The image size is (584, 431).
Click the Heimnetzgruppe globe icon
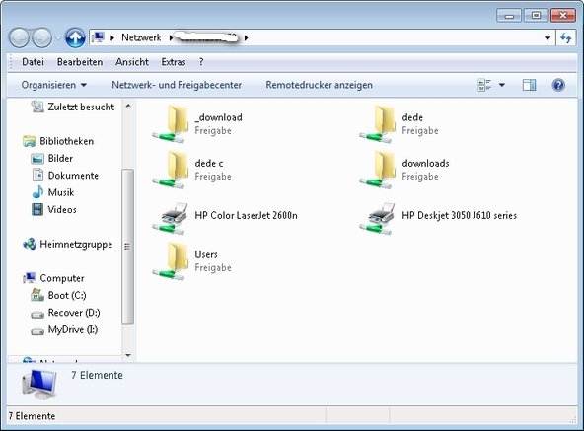tap(29, 245)
